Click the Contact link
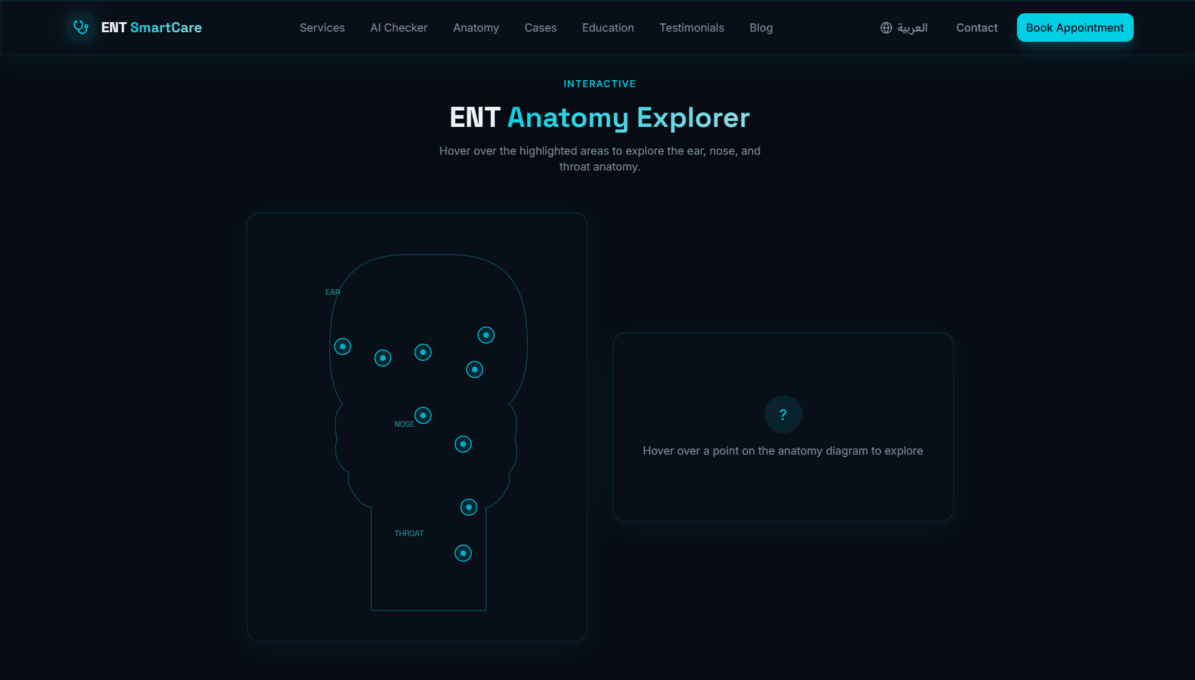This screenshot has width=1195, height=680. [x=977, y=28]
